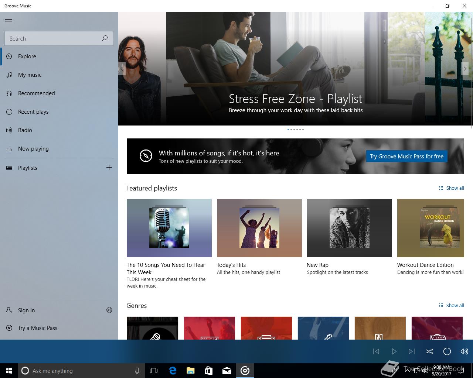Click Cortana Ask me anything box
473x378 pixels.
81,371
